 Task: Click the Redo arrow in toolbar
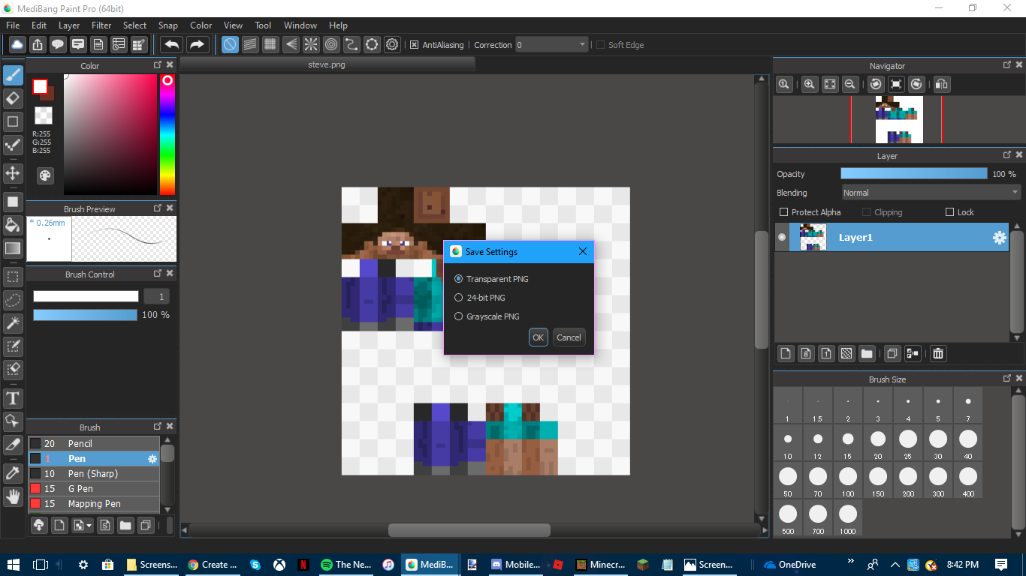[x=198, y=45]
